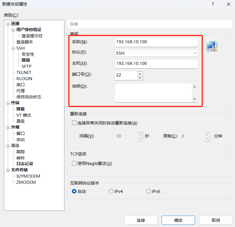Collapse the 文件传输 tree branch
The image size is (235, 227).
8,170
